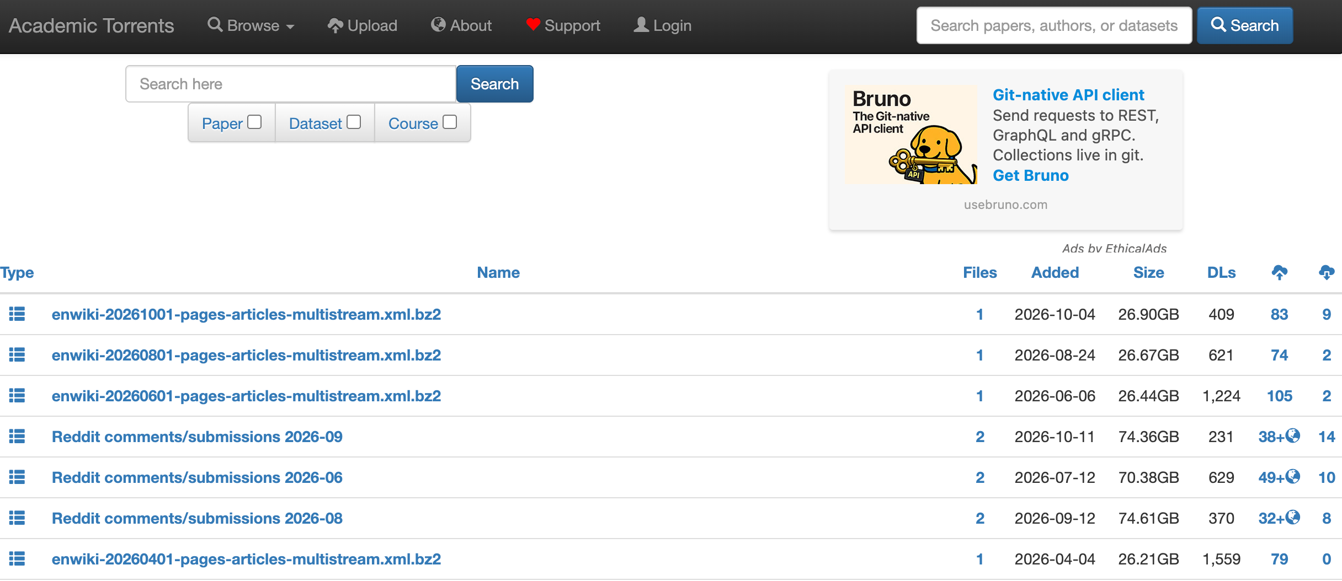Open the About page
The width and height of the screenshot is (1342, 581).
pos(461,25)
